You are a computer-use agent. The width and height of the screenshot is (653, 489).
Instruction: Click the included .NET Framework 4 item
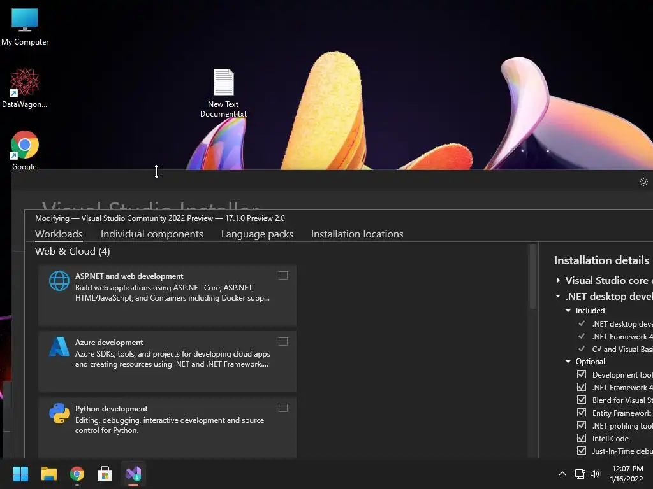(x=622, y=336)
